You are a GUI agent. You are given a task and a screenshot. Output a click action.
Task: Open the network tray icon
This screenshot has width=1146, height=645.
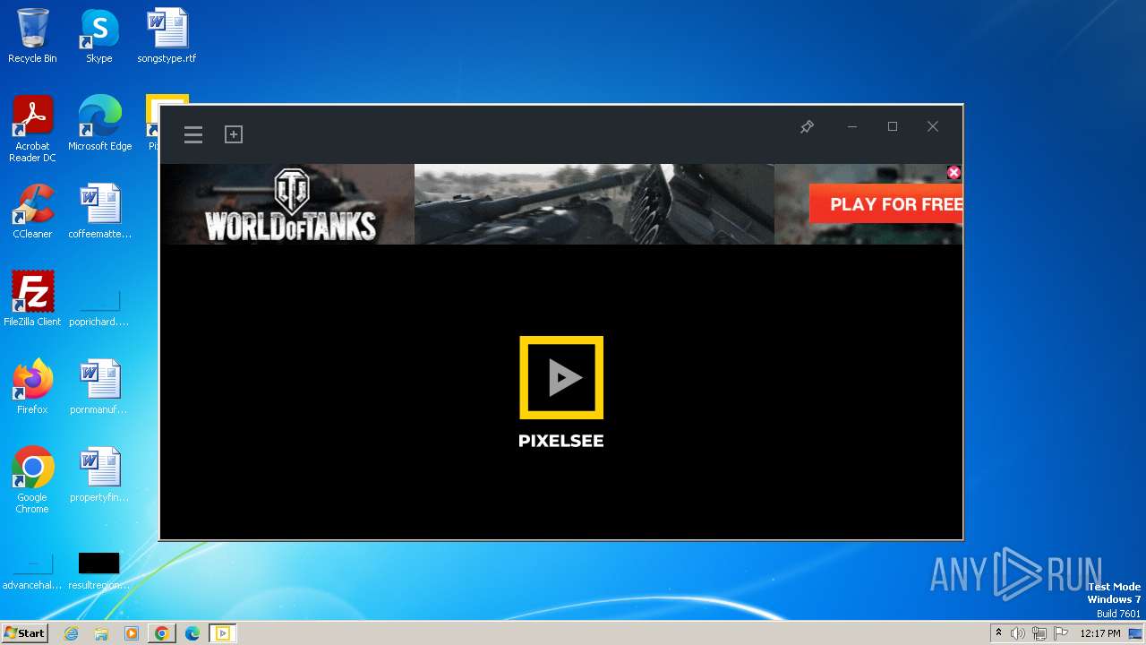pos(1039,633)
